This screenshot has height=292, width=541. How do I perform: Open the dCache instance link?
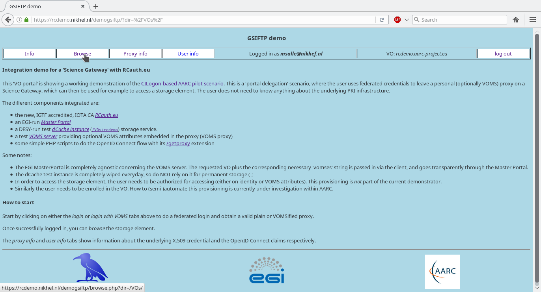[x=71, y=129]
